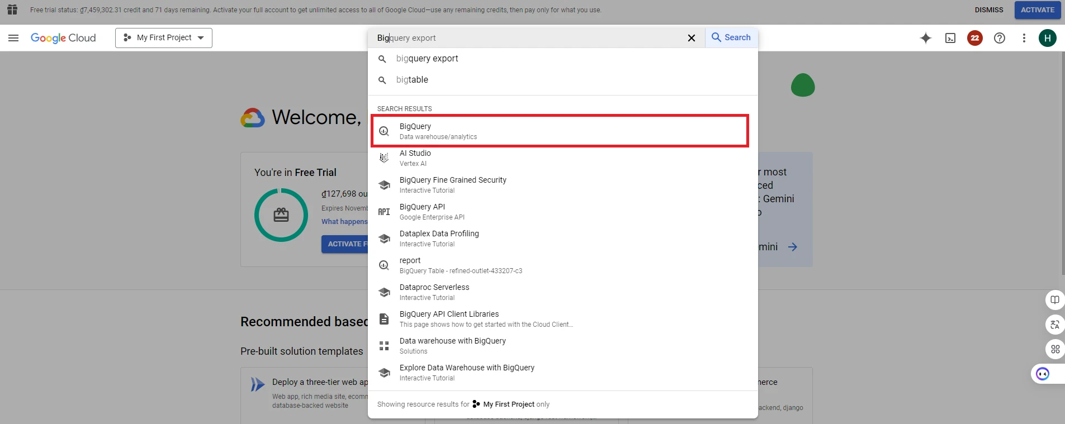The height and width of the screenshot is (424, 1065).
Task: Open the hamburger navigation menu
Action: [13, 38]
